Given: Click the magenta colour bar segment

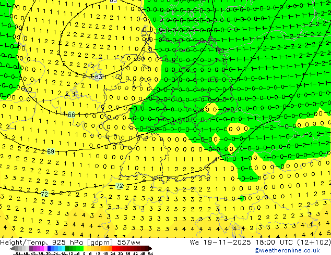Looking at the screenshot, I should [x=42, y=249].
